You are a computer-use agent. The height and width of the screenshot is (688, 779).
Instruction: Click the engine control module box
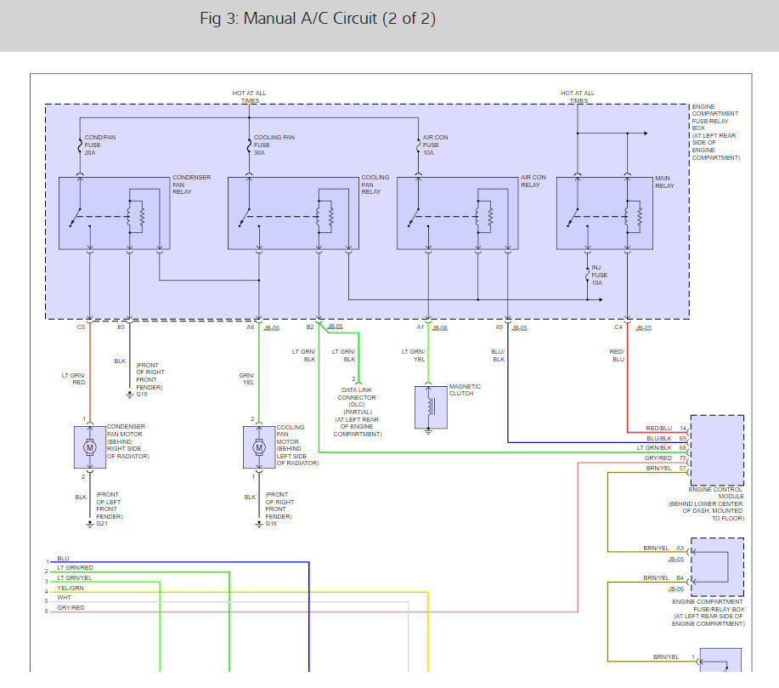pos(717,450)
